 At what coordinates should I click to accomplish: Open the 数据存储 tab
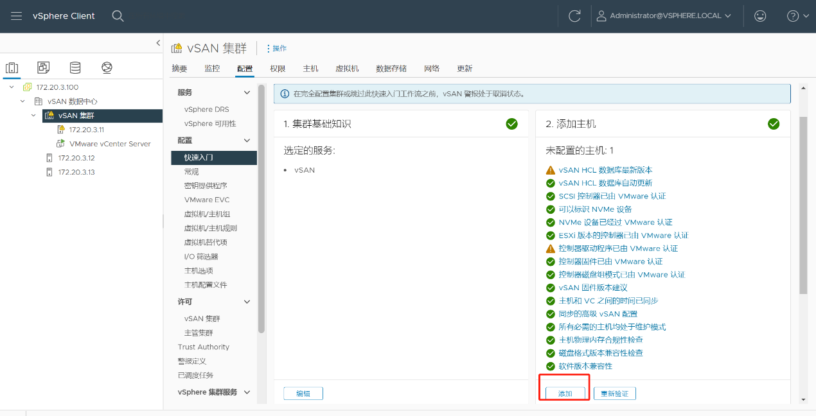391,69
